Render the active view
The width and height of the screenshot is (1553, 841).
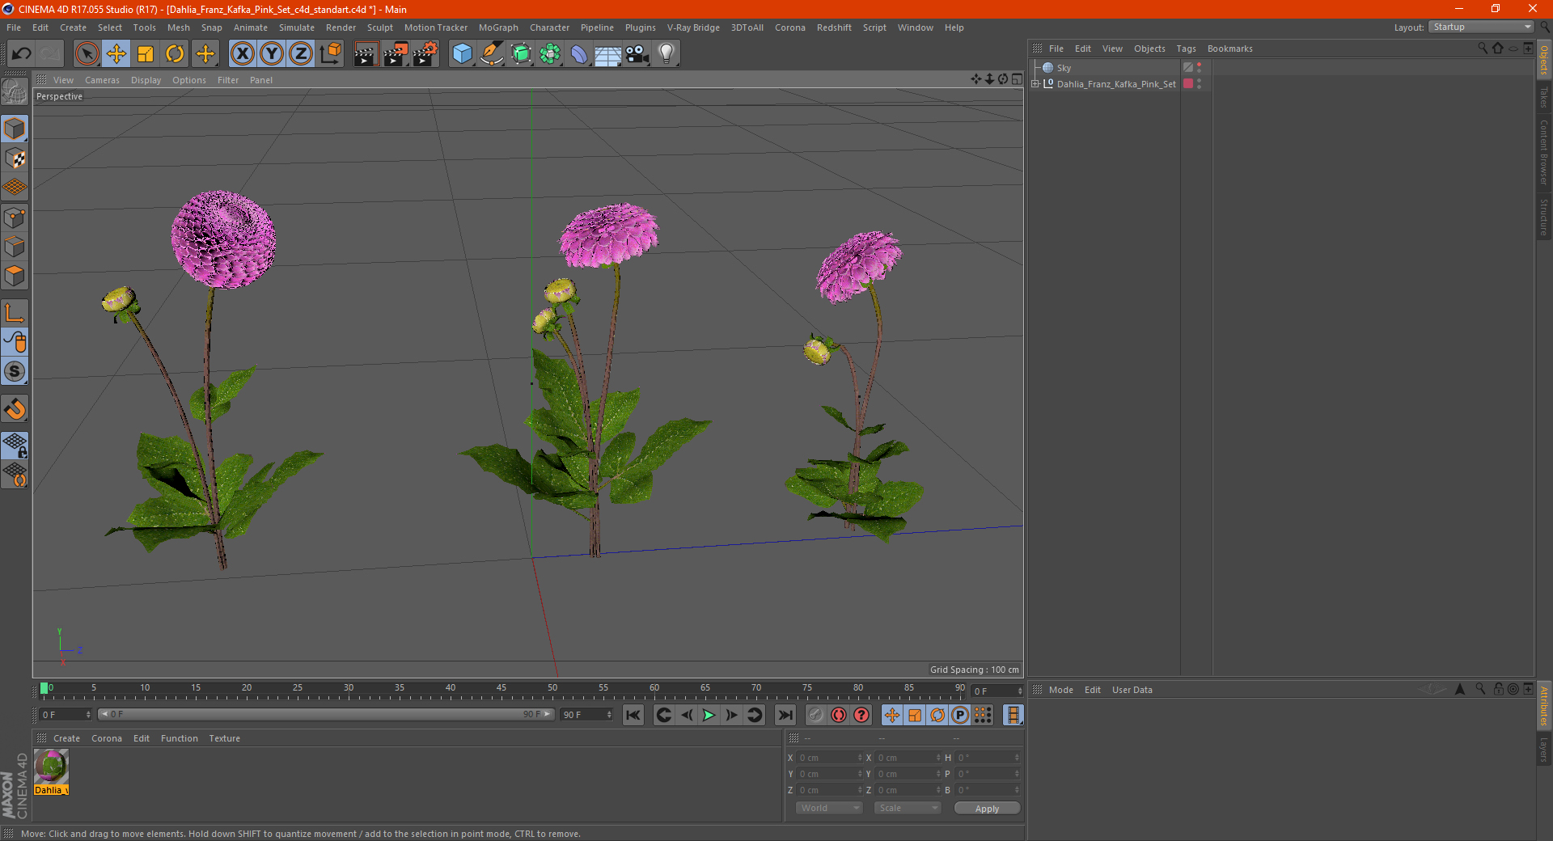pos(366,54)
